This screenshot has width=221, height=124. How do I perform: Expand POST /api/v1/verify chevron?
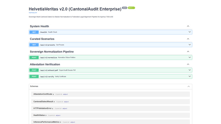189,76
